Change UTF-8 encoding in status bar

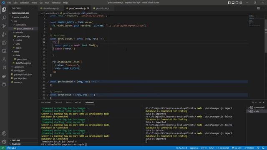pyautogui.click(x=204, y=148)
